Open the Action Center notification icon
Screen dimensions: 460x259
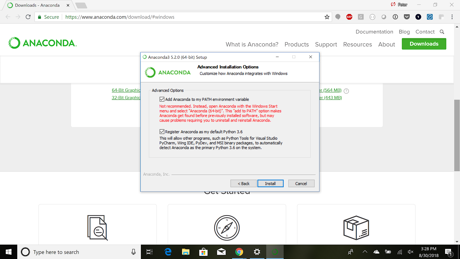point(448,252)
